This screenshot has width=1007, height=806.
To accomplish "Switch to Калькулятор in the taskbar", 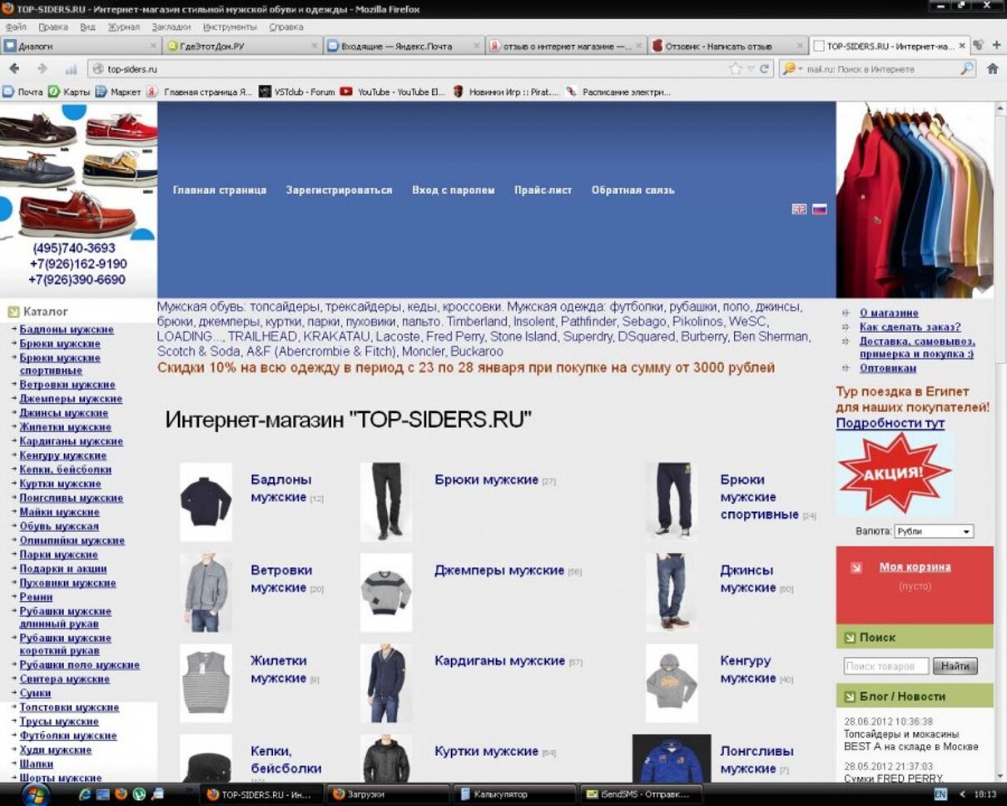I will [x=515, y=794].
